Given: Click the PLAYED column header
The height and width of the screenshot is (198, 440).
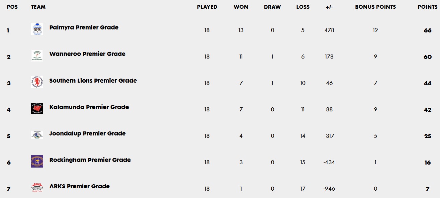Looking at the screenshot, I should pos(207,7).
